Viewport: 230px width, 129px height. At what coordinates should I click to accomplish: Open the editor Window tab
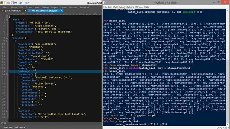point(73,7)
